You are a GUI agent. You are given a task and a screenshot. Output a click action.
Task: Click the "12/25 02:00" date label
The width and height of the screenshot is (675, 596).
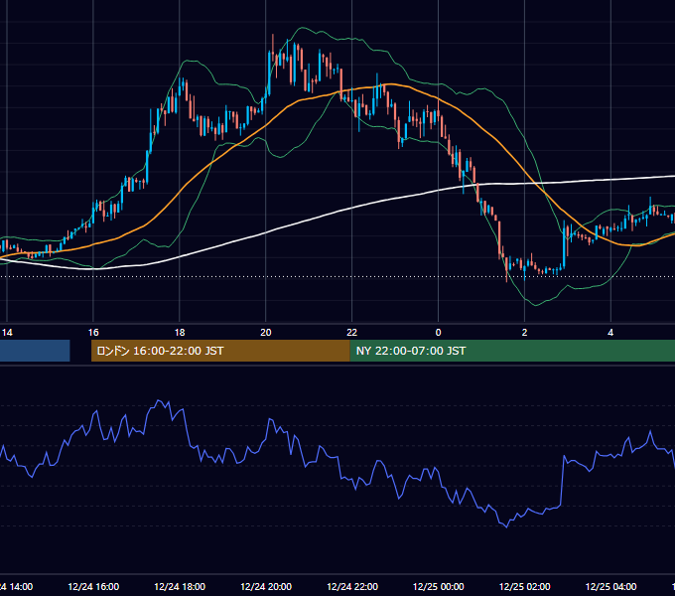point(524,586)
